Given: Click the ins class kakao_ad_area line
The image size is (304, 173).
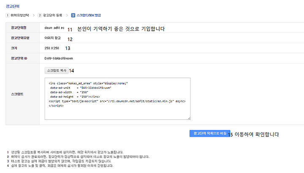Looking at the screenshot, I should pyautogui.click(x=88, y=83).
